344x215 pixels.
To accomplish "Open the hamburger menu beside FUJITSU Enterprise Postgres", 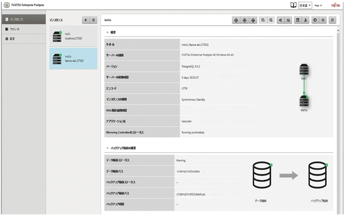I will [7, 5].
